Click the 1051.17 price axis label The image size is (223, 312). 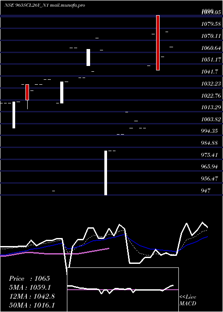pyautogui.click(x=211, y=59)
